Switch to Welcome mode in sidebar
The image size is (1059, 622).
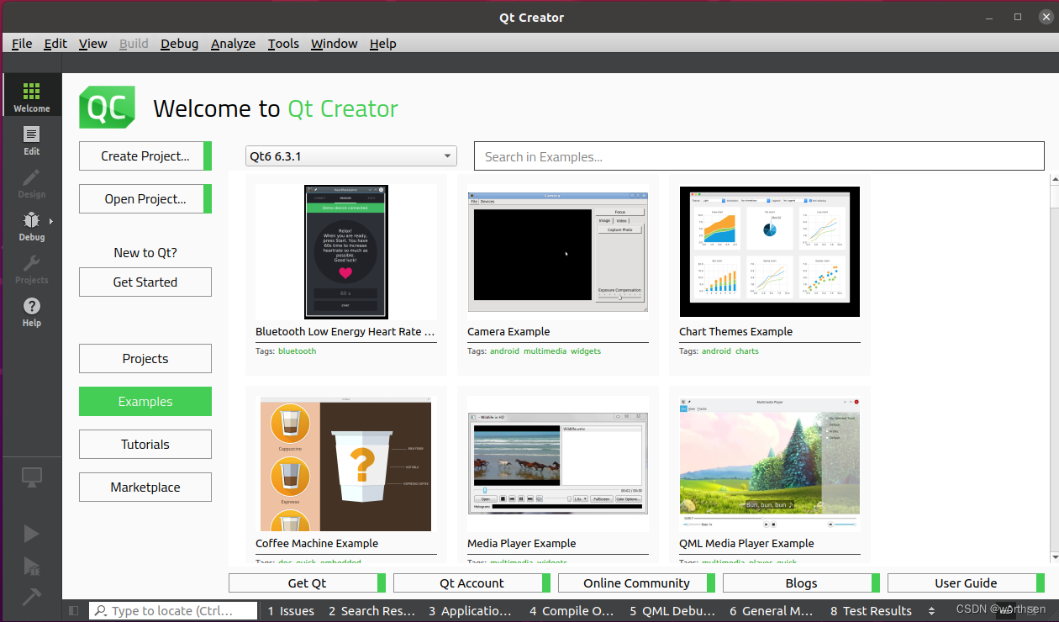[31, 95]
